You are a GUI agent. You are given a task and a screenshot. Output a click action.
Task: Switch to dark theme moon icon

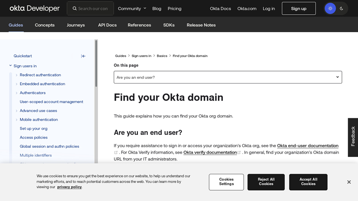[341, 8]
